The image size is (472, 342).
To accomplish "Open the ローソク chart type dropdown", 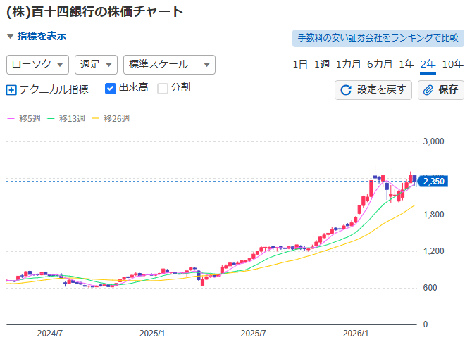I will pyautogui.click(x=37, y=65).
